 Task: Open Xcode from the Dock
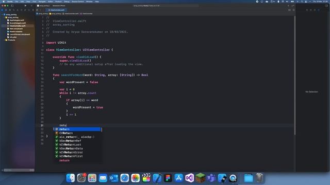pos(157,178)
